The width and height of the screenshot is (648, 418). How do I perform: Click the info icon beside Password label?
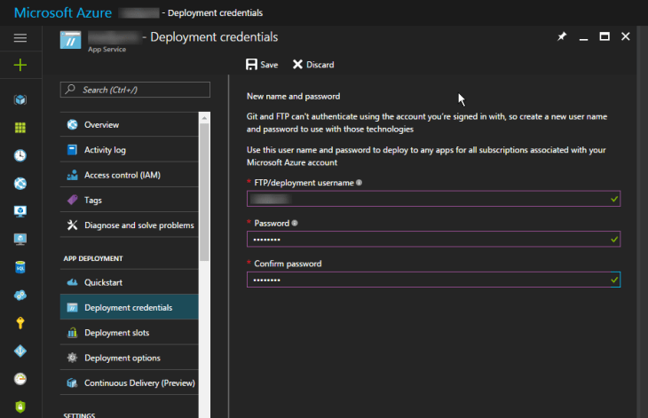(295, 224)
